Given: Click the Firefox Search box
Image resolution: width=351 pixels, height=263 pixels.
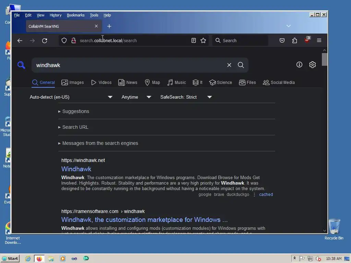Looking at the screenshot, I should tap(240, 40).
